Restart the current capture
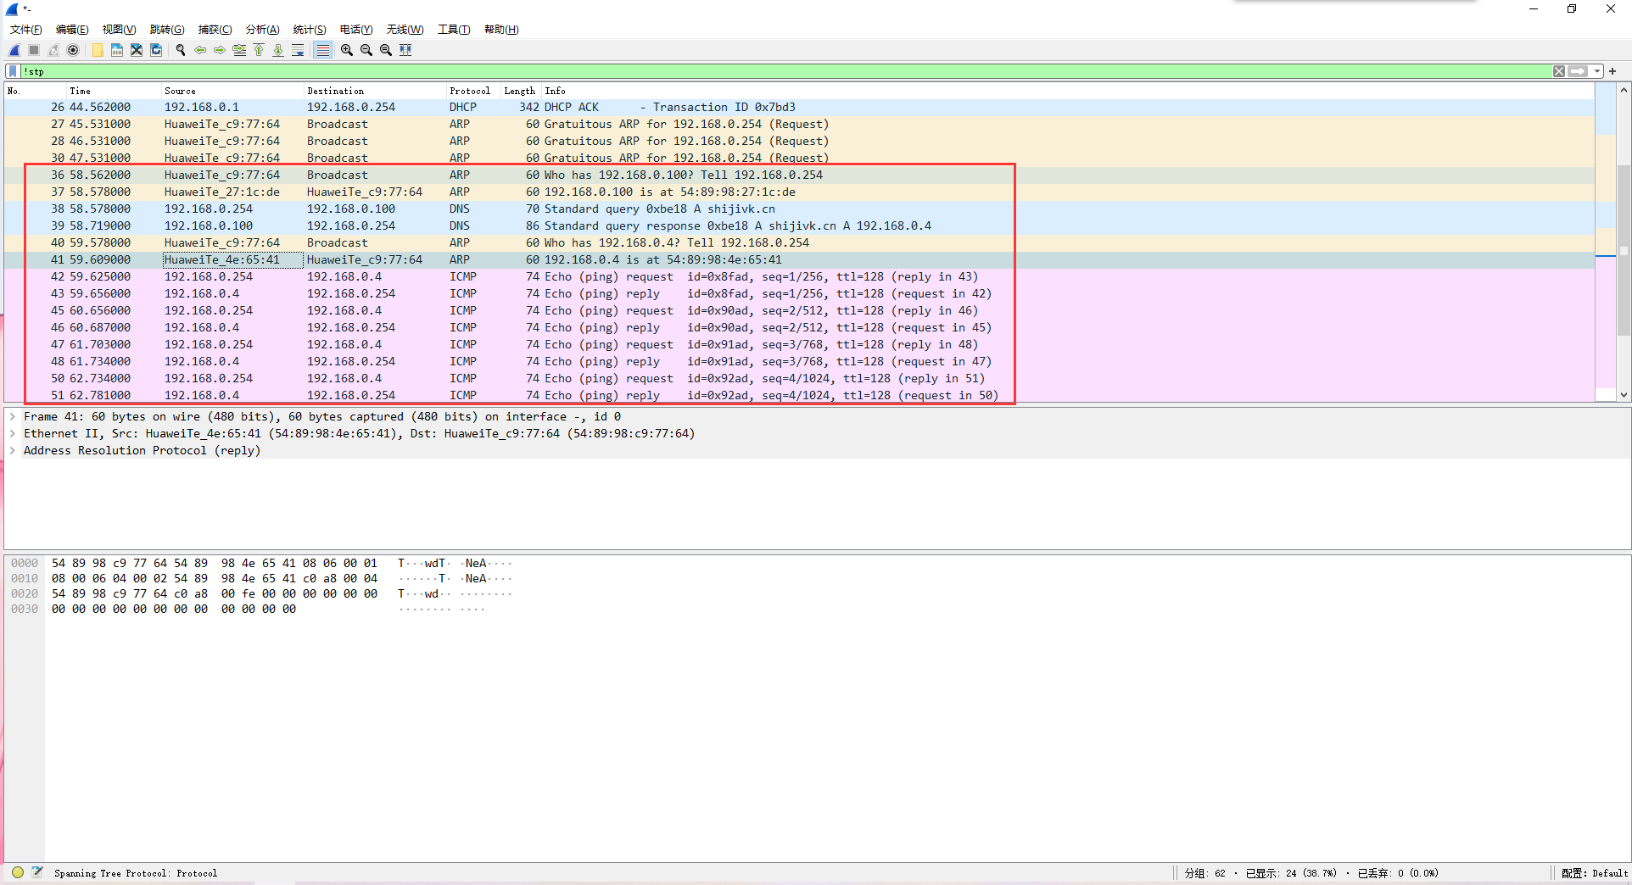The image size is (1632, 885). pyautogui.click(x=53, y=50)
